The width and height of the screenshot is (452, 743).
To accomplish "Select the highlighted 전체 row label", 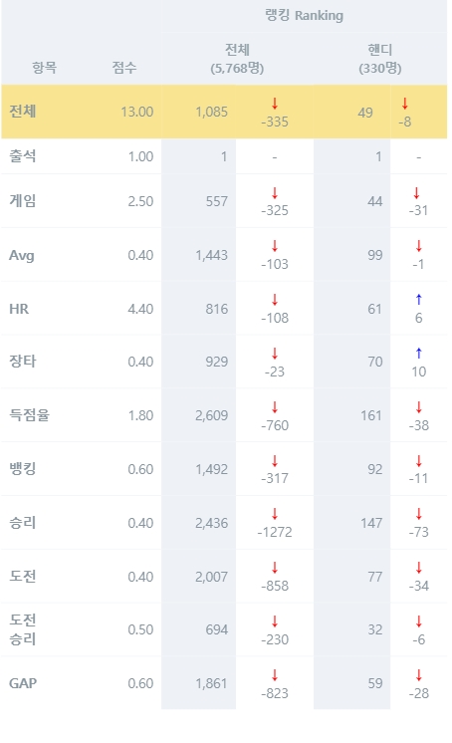I will click(22, 112).
